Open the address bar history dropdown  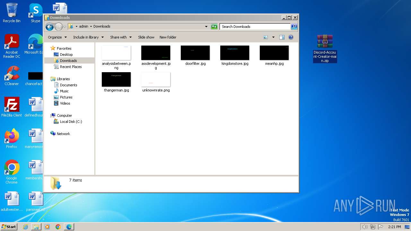pos(206,27)
